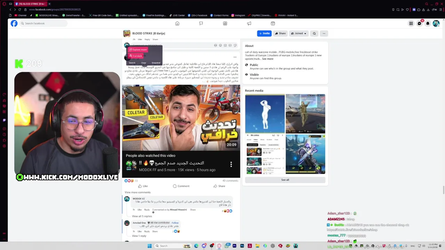
Task: Open the Windows Start button
Action: click(149, 246)
